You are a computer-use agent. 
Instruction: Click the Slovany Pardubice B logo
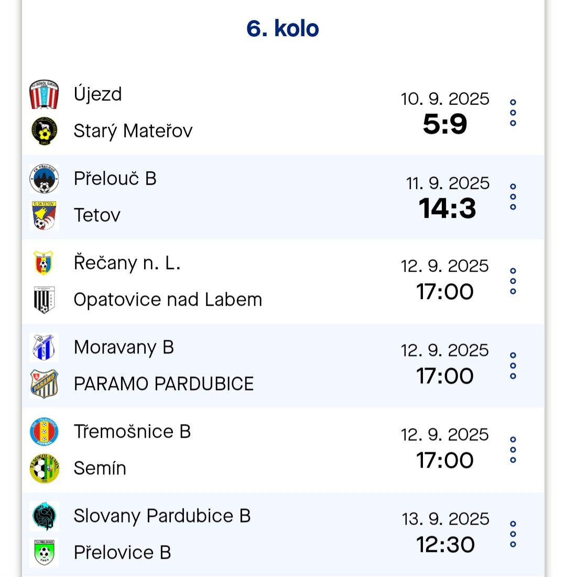click(44, 516)
